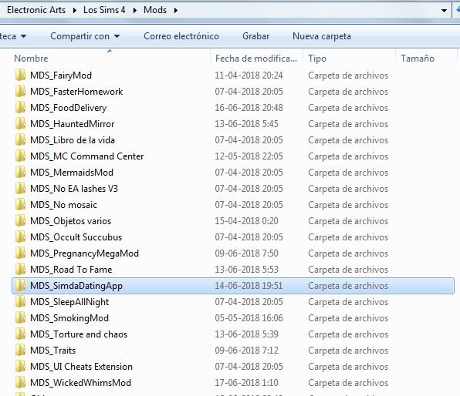Image resolution: width=460 pixels, height=396 pixels.
Task: Open the Compartir con dropdown menu
Action: click(x=85, y=36)
